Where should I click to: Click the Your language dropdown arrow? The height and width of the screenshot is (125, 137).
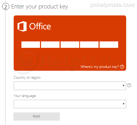pos(124,104)
